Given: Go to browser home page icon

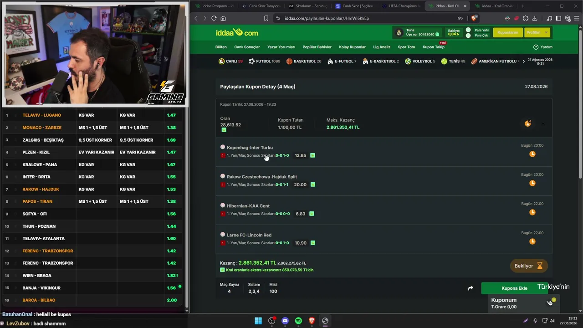Looking at the screenshot, I should click(223, 18).
